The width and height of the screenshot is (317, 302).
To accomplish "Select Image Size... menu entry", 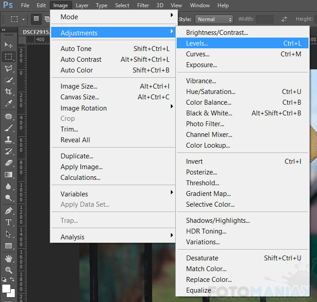I will tap(114, 86).
